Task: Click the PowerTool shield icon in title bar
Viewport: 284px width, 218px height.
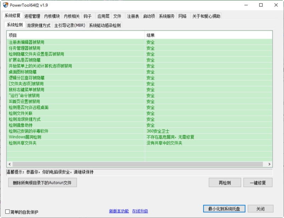Action: pyautogui.click(x=6, y=5)
